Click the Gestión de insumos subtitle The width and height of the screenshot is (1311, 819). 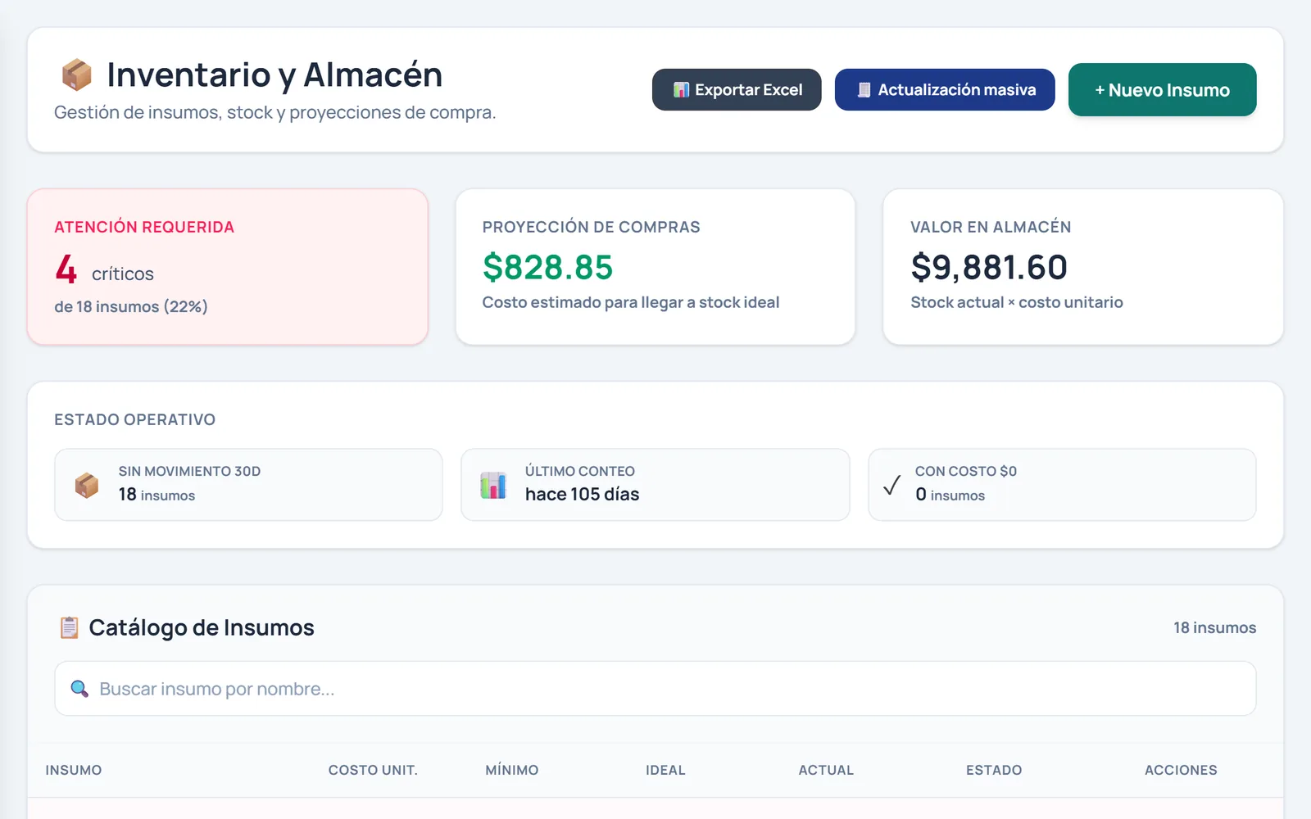point(275,112)
